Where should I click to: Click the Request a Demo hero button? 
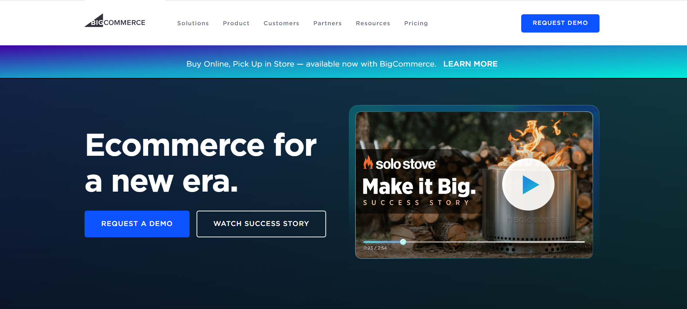coord(137,224)
